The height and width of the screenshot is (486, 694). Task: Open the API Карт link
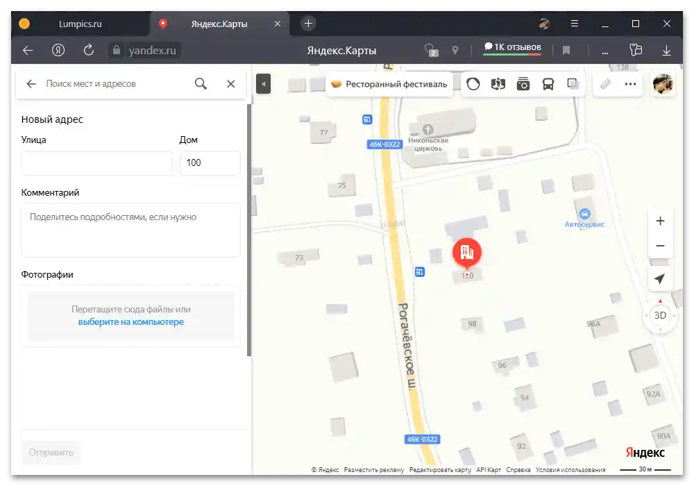489,469
